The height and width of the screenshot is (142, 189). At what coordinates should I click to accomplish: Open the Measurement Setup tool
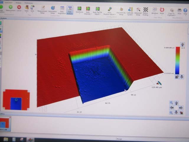(43, 10)
